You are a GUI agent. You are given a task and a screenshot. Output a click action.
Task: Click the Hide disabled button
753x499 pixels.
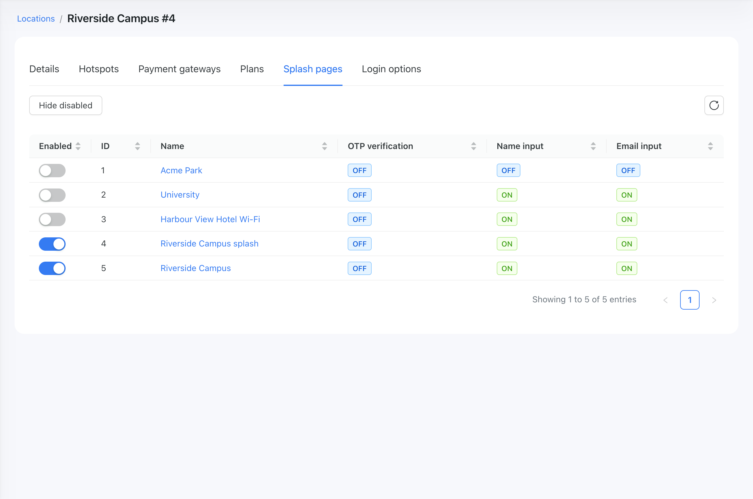[66, 105]
